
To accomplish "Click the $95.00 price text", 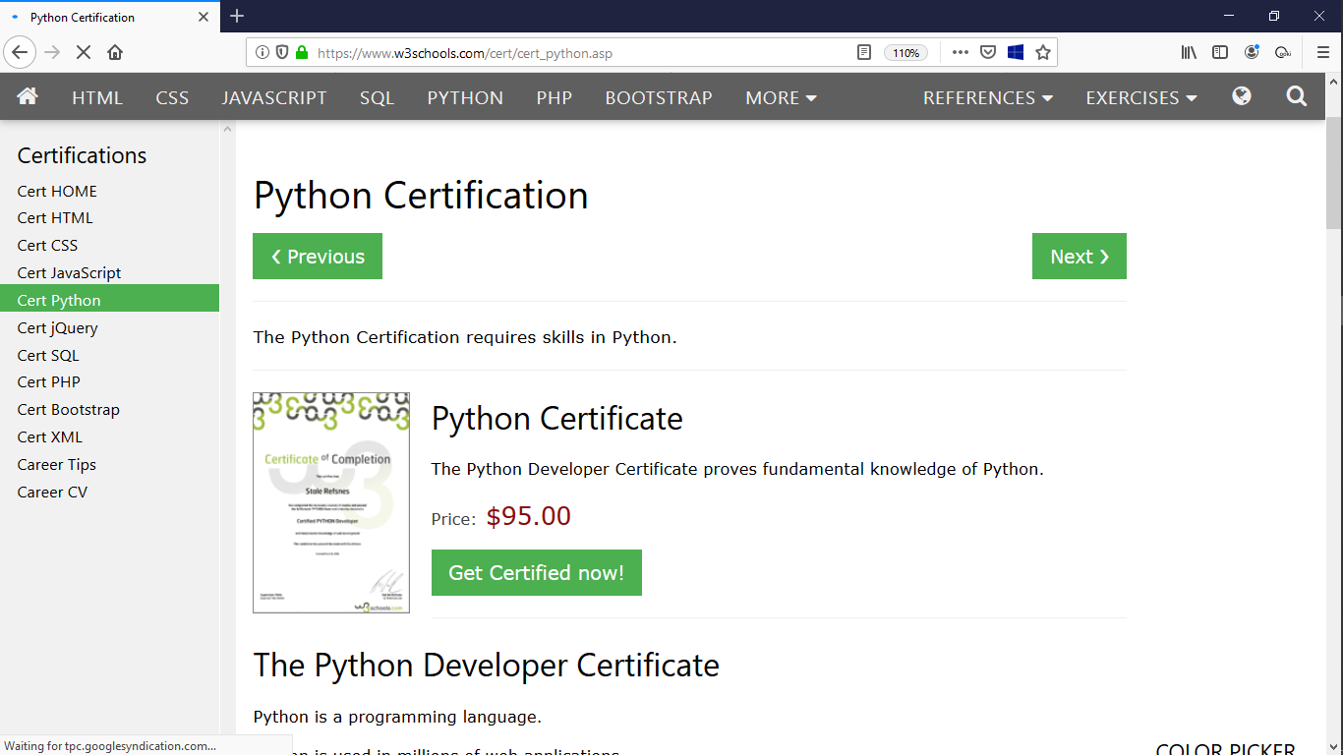I will [529, 516].
